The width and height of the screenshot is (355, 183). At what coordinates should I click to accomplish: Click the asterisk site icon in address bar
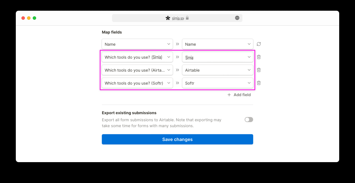pyautogui.click(x=168, y=18)
